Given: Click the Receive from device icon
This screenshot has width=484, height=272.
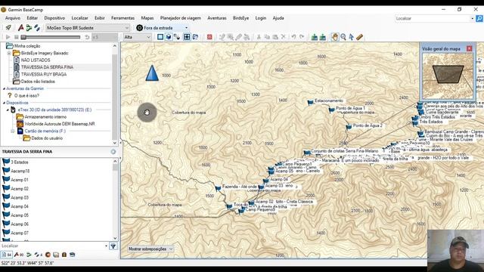Looking at the screenshot, I should 323,37.
